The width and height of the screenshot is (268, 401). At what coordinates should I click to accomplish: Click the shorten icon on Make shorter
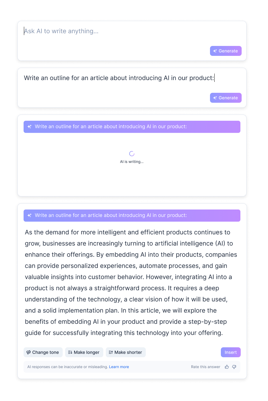pos(111,352)
